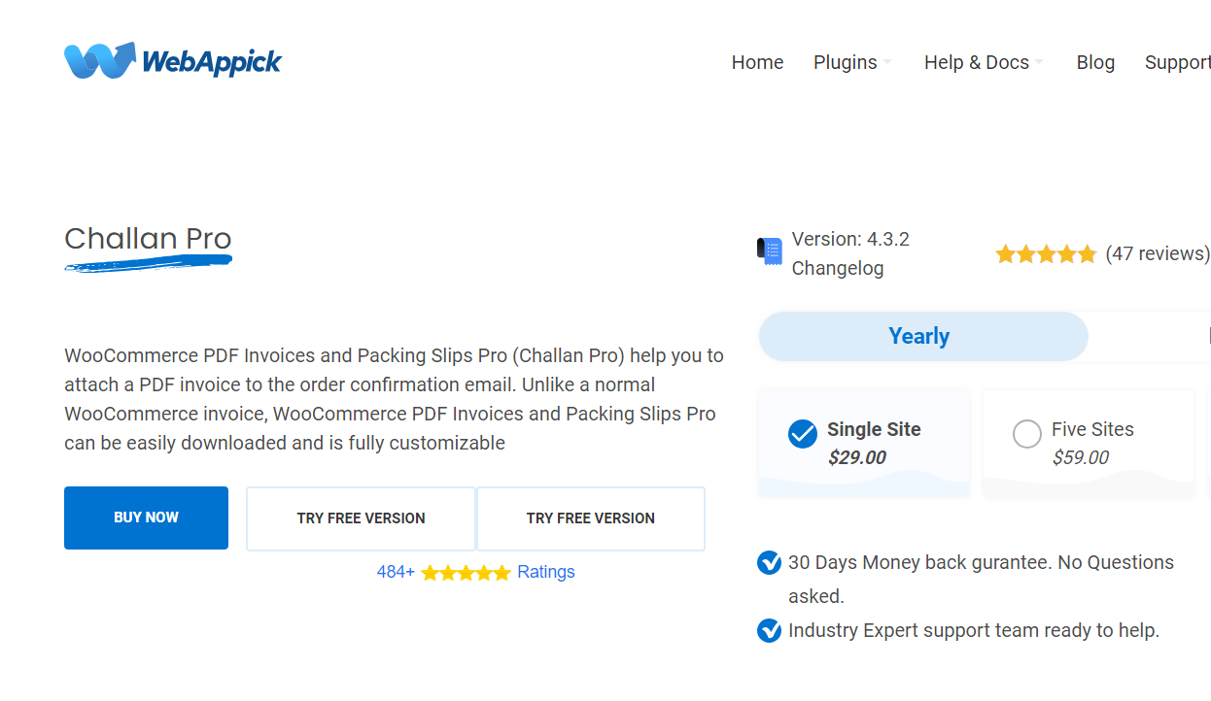1211x701 pixels.
Task: Click the BUY NOW button
Action: [x=146, y=517]
